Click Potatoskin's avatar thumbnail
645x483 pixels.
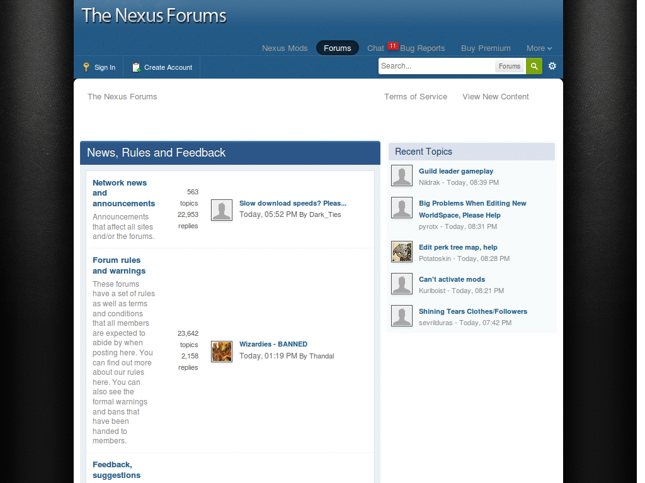coord(402,252)
